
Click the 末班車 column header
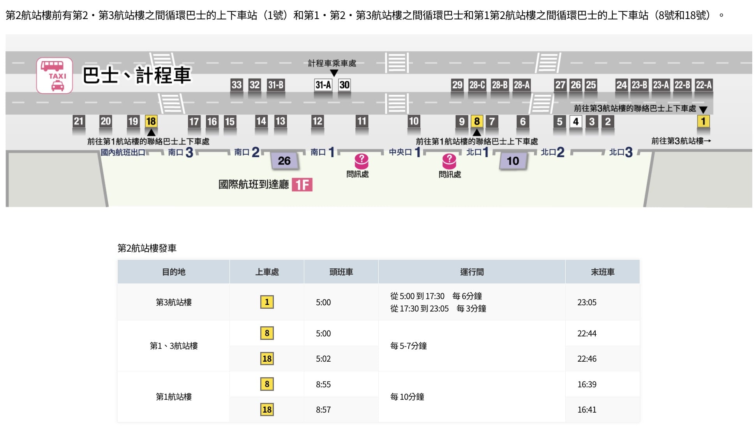[x=603, y=272]
